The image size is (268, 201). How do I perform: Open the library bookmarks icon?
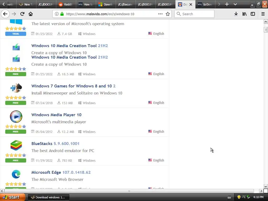click(244, 14)
